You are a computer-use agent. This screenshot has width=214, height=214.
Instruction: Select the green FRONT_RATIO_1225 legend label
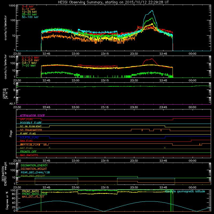coord(35,194)
